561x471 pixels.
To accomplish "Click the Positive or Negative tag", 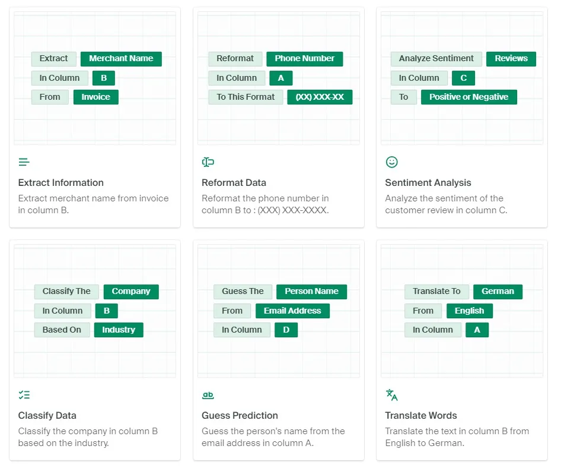I will [x=468, y=97].
